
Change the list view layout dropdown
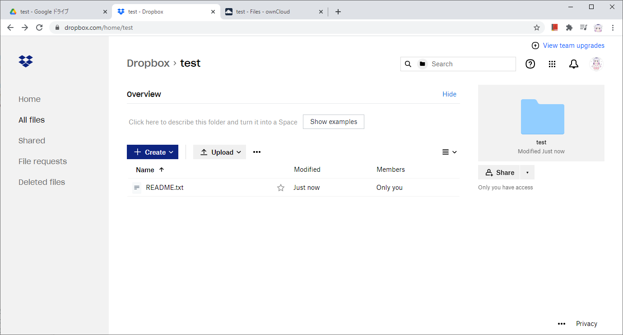450,152
